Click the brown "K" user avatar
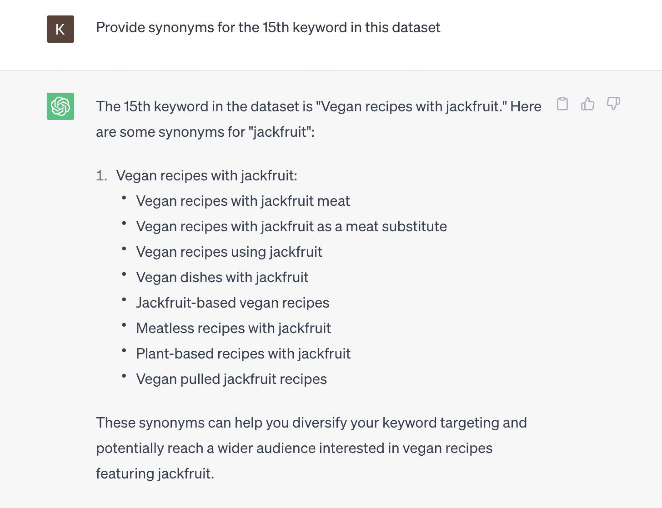This screenshot has height=508, width=662. [x=60, y=29]
